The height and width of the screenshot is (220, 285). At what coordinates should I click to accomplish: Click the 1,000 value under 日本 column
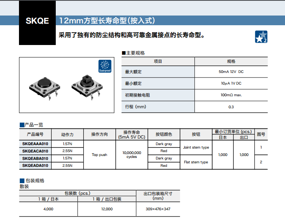(x=223, y=154)
